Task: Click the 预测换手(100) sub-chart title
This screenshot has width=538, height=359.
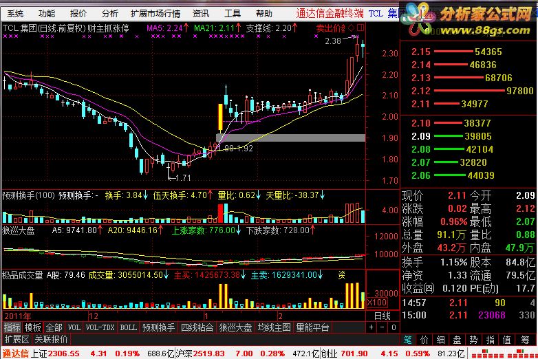Action: (28, 195)
